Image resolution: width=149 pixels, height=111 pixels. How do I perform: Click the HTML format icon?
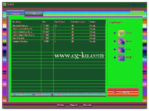click(121, 58)
